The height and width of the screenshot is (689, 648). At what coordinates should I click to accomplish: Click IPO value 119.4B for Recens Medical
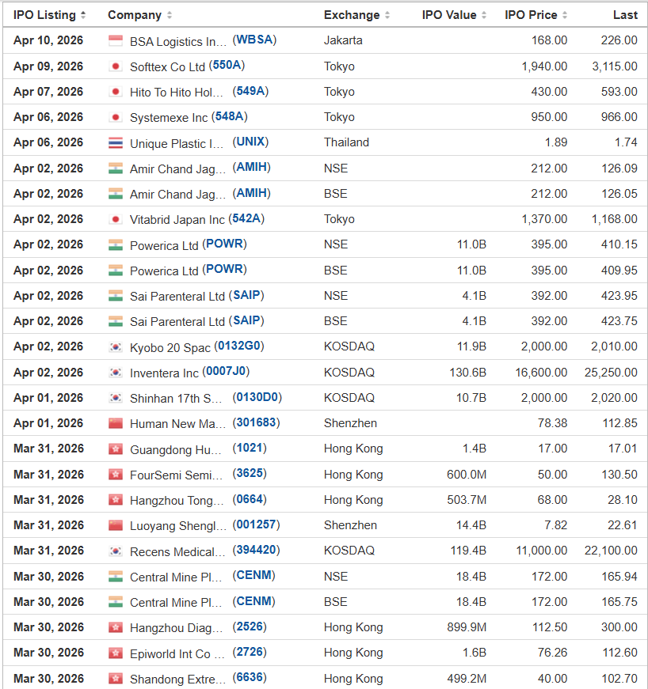tap(468, 551)
